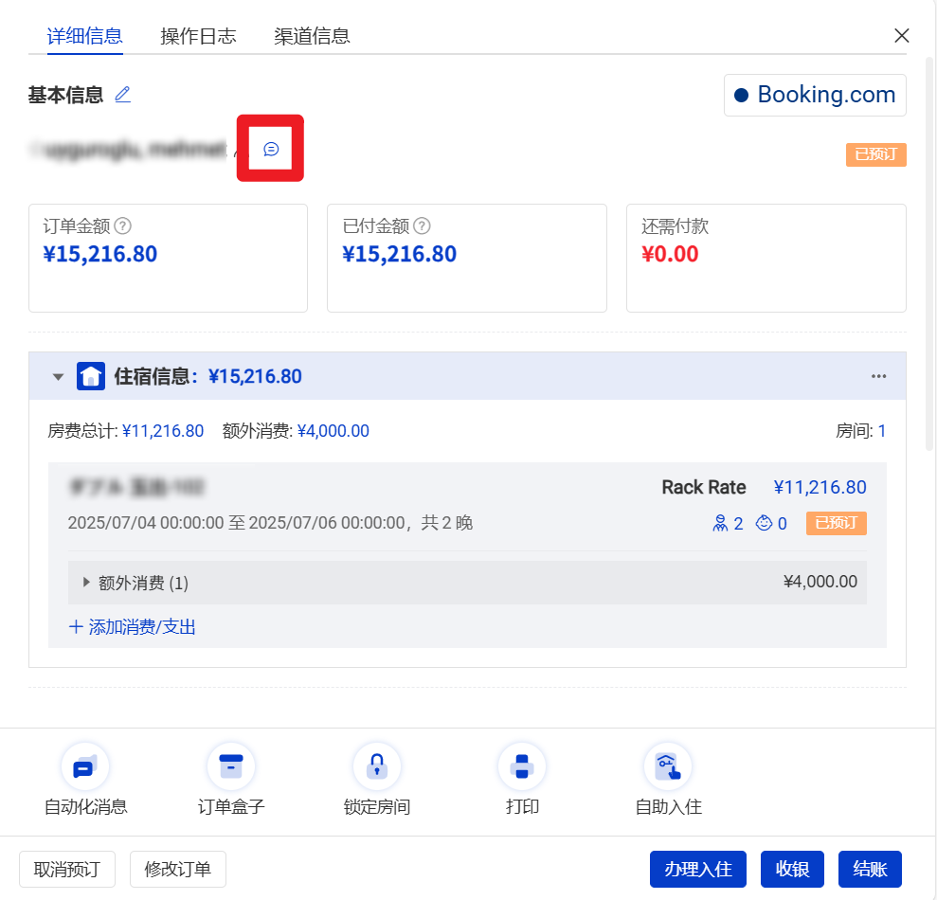Click the help icon next to 订单金额

coord(122,226)
